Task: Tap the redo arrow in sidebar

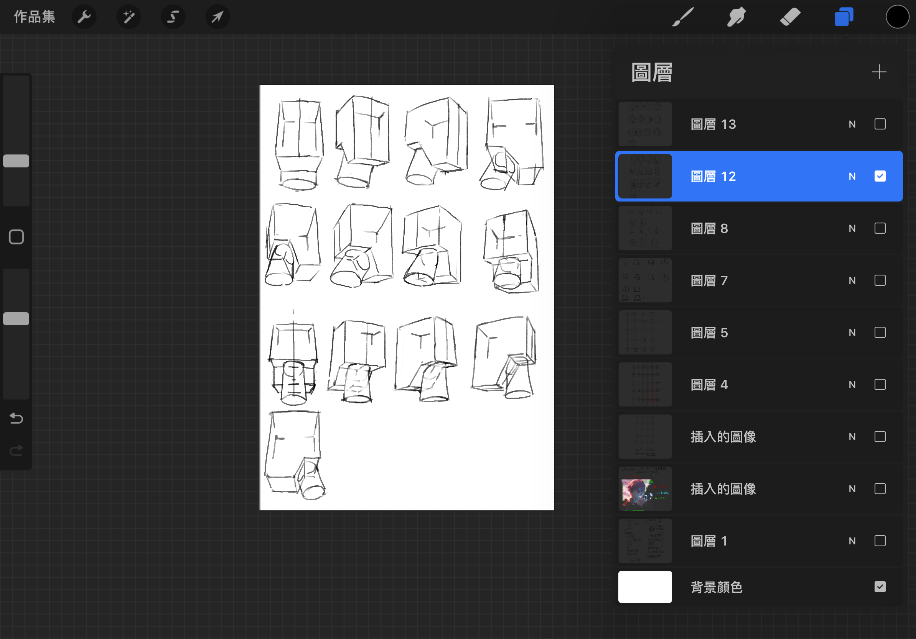Action: pos(16,450)
